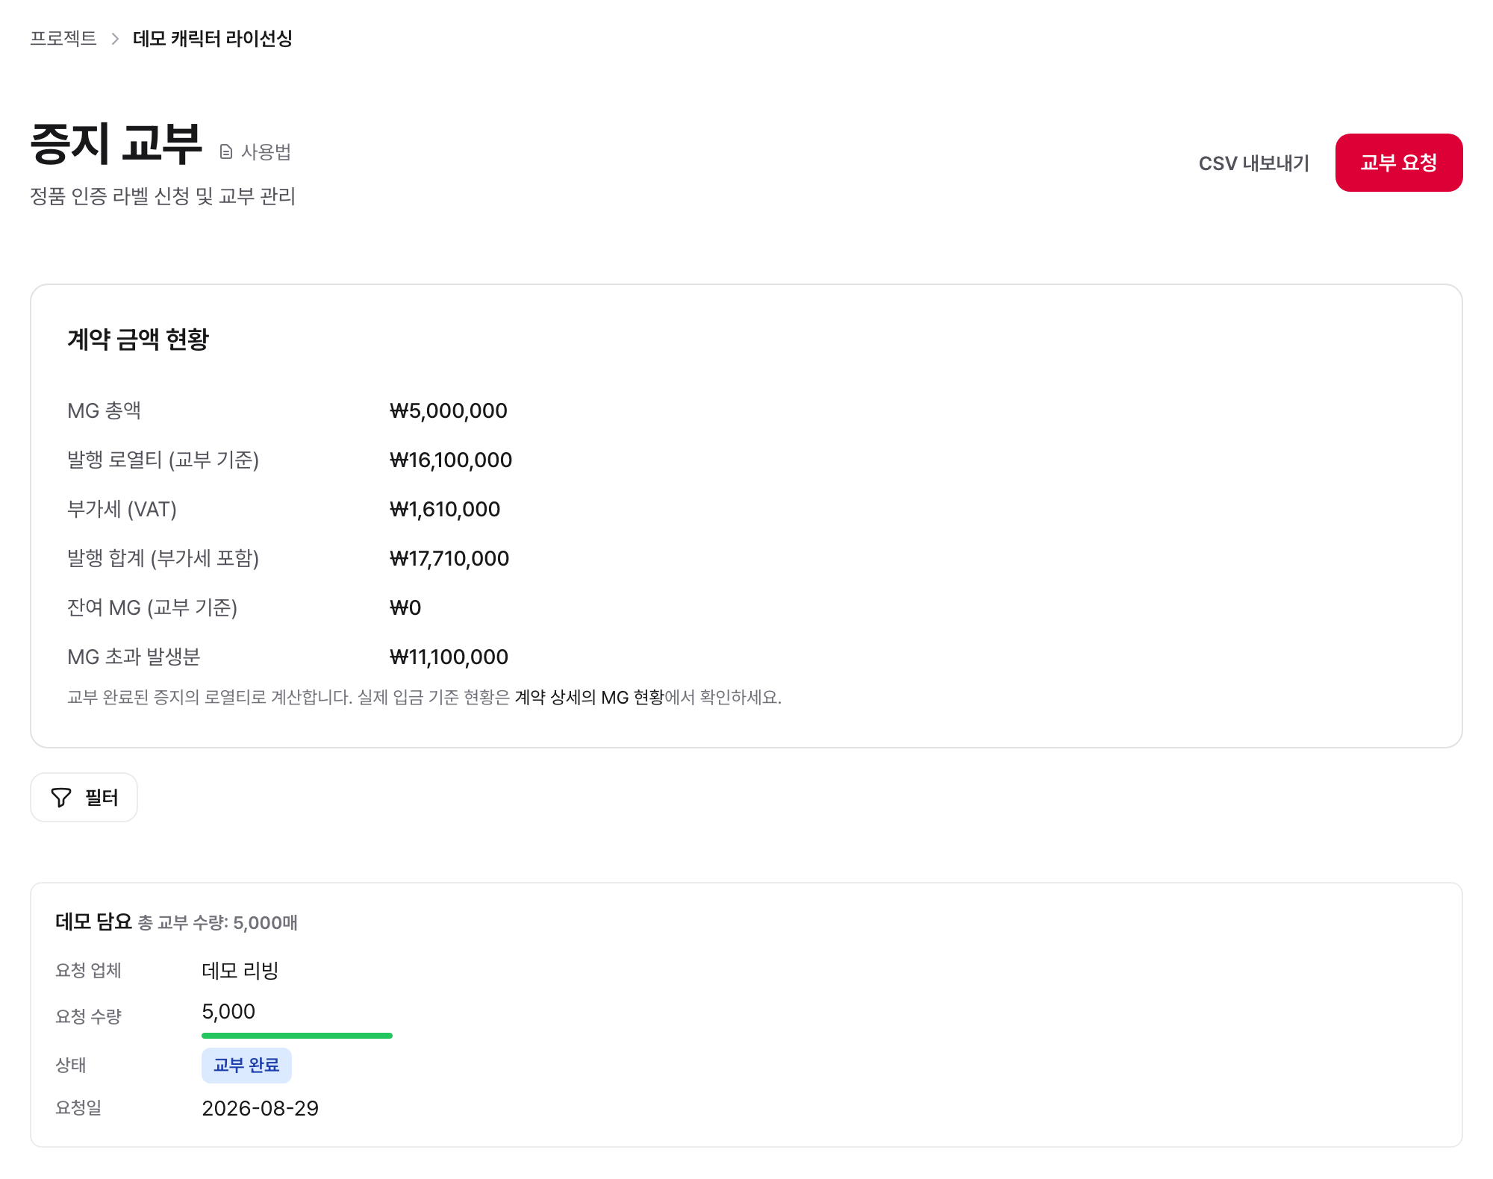Click the 상태 field label
Viewport: 1493px width, 1179px height.
(71, 1065)
